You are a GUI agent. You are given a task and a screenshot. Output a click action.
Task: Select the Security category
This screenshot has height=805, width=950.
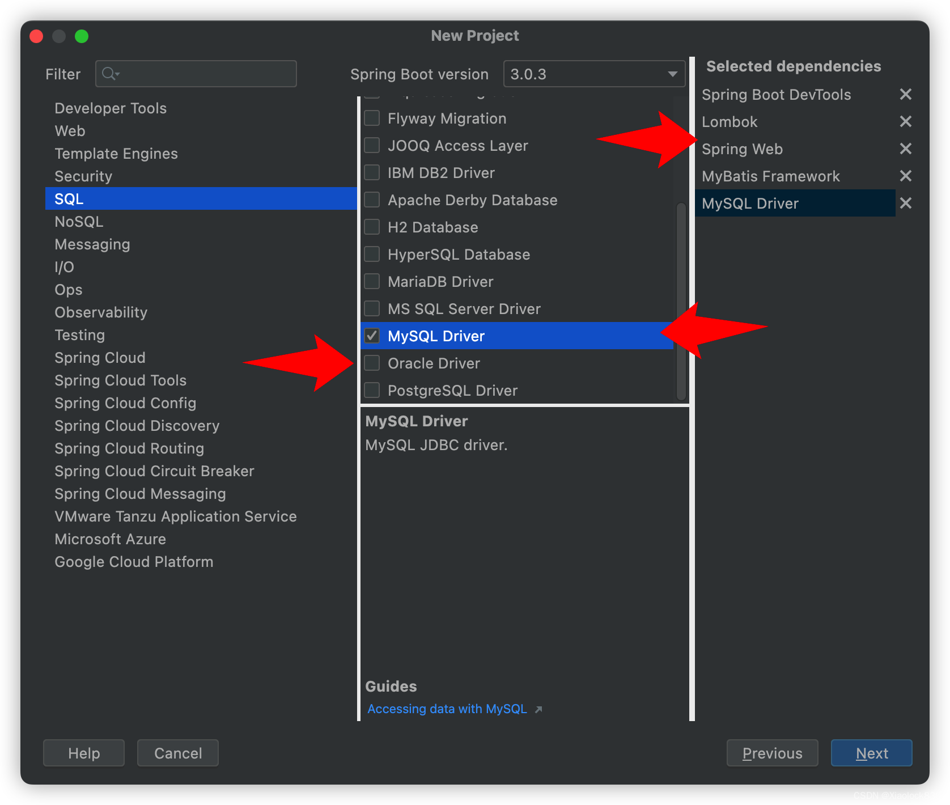pos(201,176)
